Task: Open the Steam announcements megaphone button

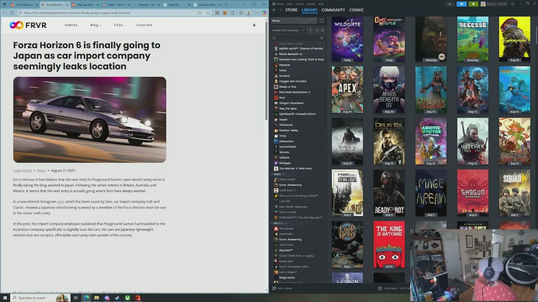Action: pyautogui.click(x=462, y=4)
